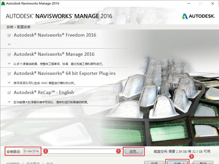
Task: Expand the 64 bit Exporter Plug-ins options arrow
Action: click(9, 83)
